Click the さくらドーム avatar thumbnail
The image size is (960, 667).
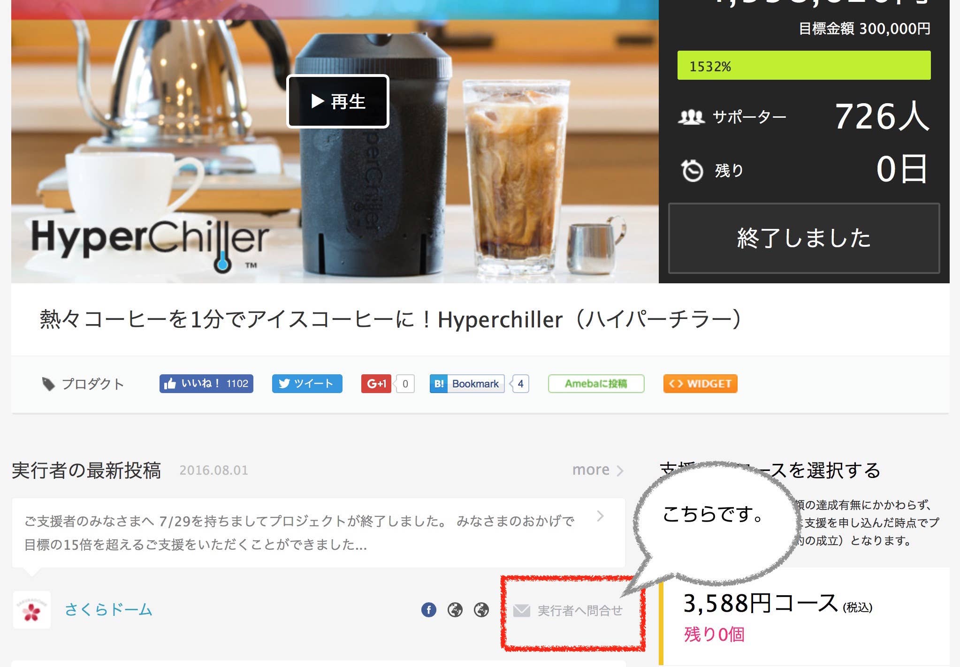point(31,610)
